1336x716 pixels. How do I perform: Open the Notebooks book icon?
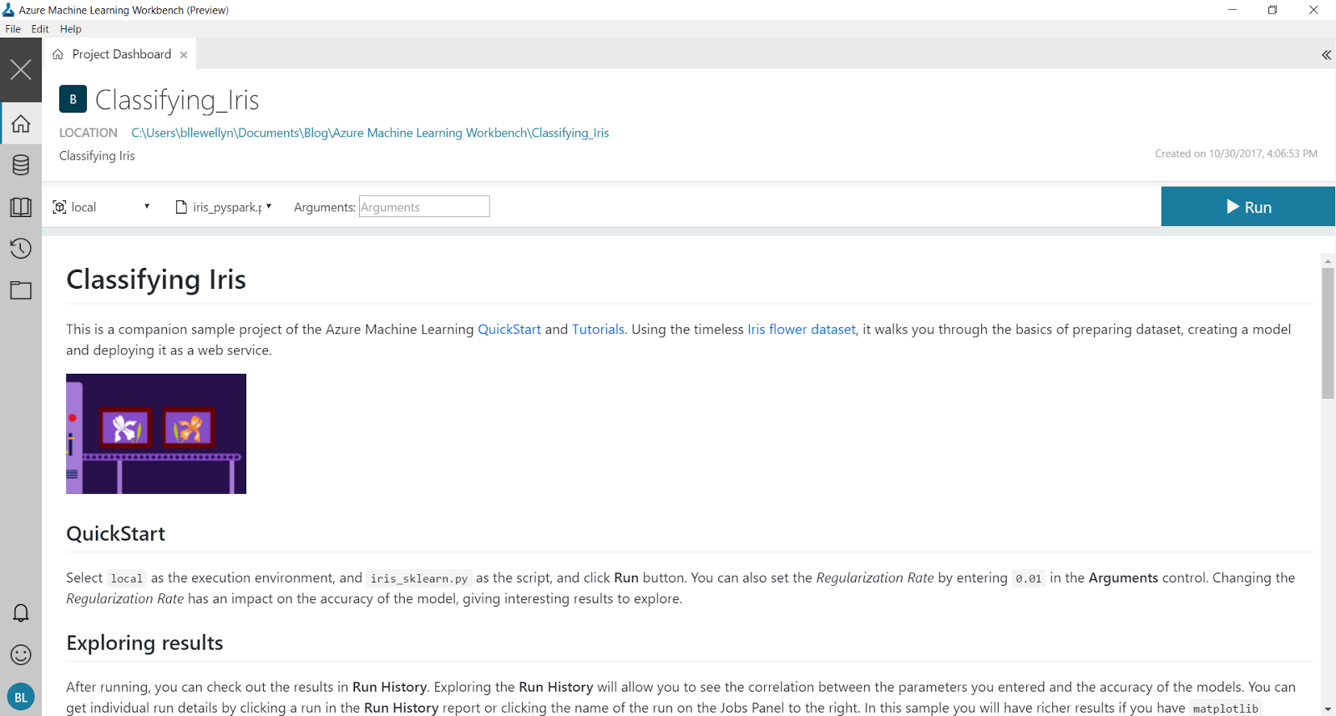(21, 207)
